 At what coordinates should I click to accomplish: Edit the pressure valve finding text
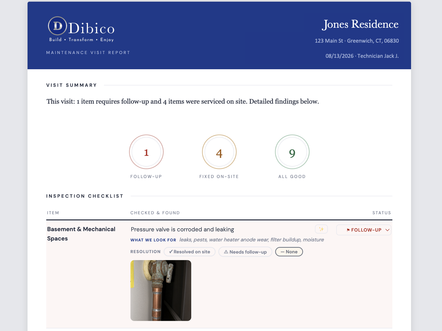tap(182, 229)
